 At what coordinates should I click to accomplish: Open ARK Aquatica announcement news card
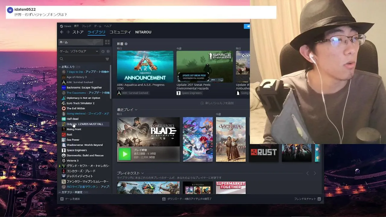click(145, 67)
